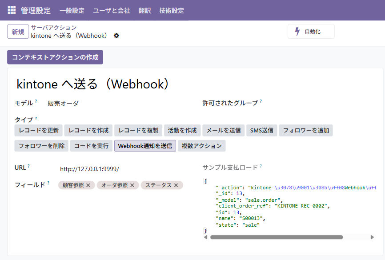Select the レコードを更新 type
The image size is (385, 260).
click(x=39, y=130)
